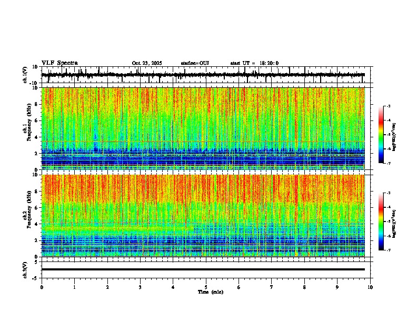Click time axis tick label "5"

(x=206, y=287)
